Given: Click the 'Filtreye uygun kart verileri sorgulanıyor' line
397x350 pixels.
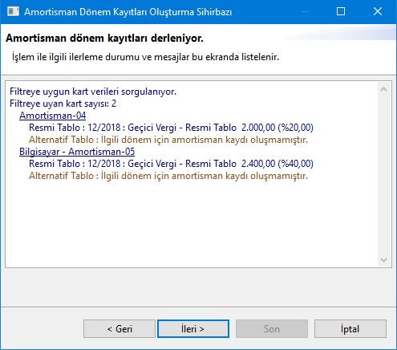Looking at the screenshot, I should click(x=93, y=92).
